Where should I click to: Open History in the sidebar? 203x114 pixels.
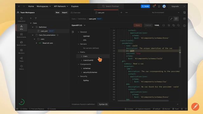click(22, 67)
